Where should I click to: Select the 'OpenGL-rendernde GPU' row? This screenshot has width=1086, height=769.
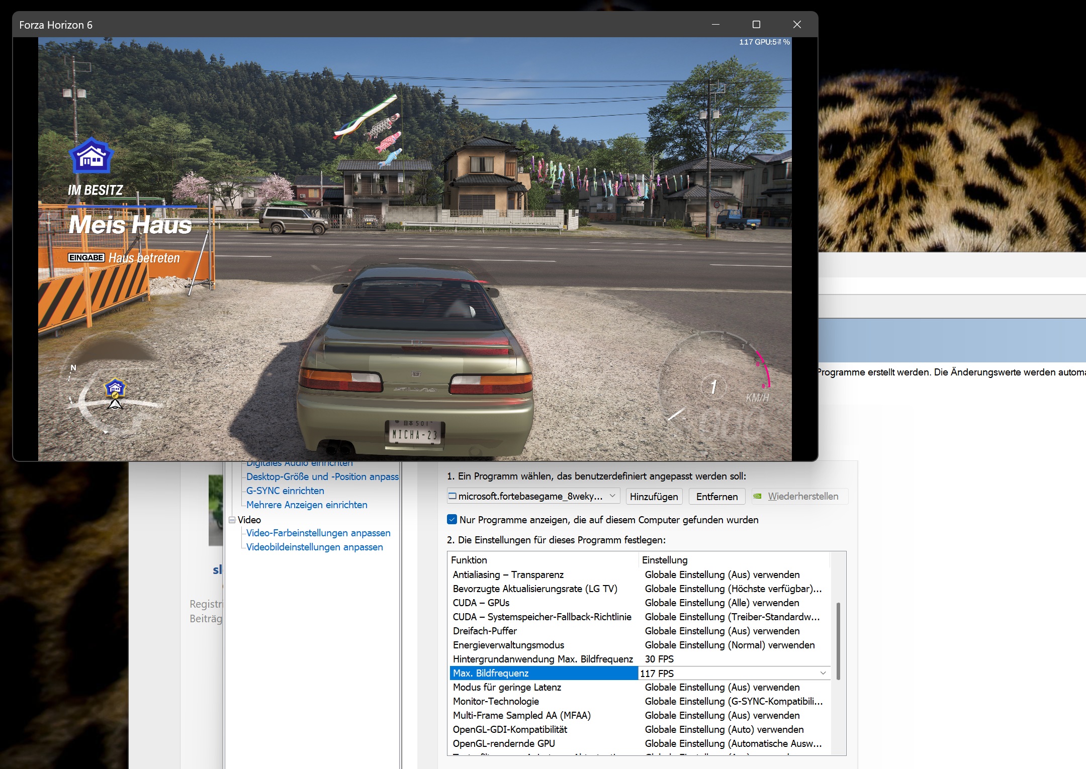[x=640, y=743]
